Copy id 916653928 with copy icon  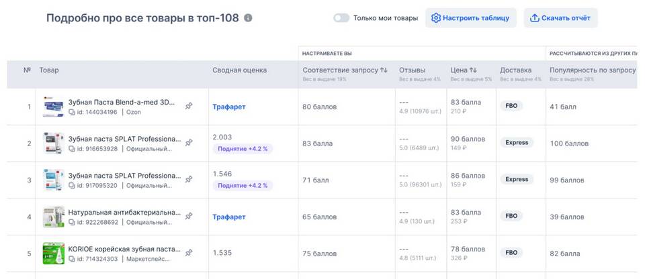pyautogui.click(x=72, y=149)
